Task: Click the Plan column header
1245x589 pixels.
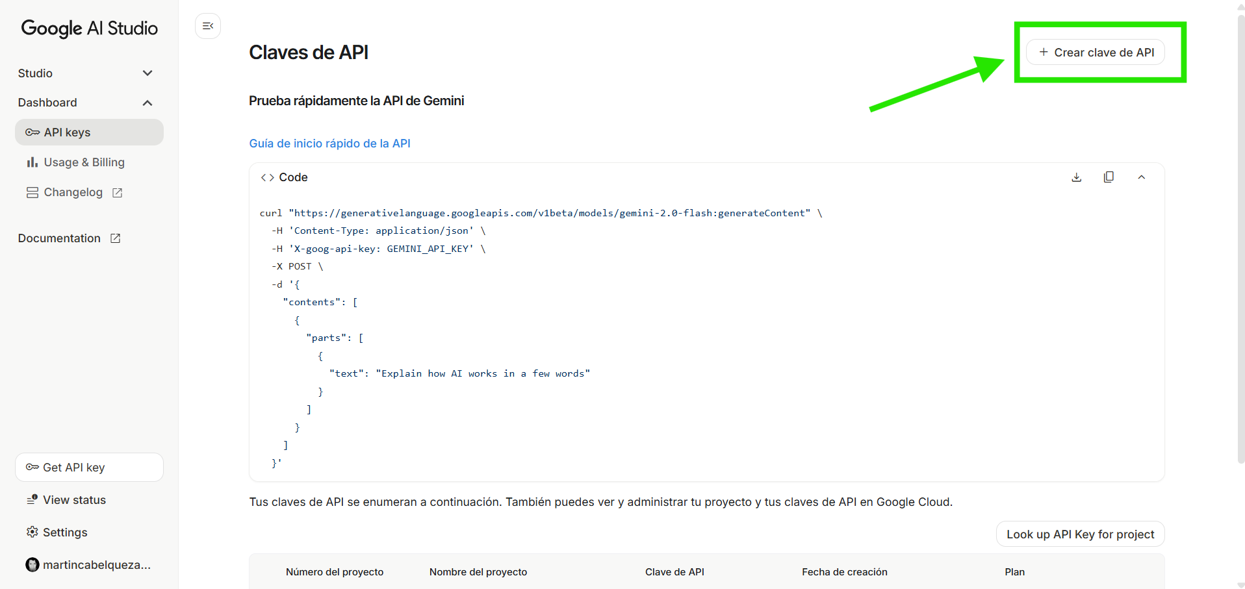Action: coord(1015,572)
